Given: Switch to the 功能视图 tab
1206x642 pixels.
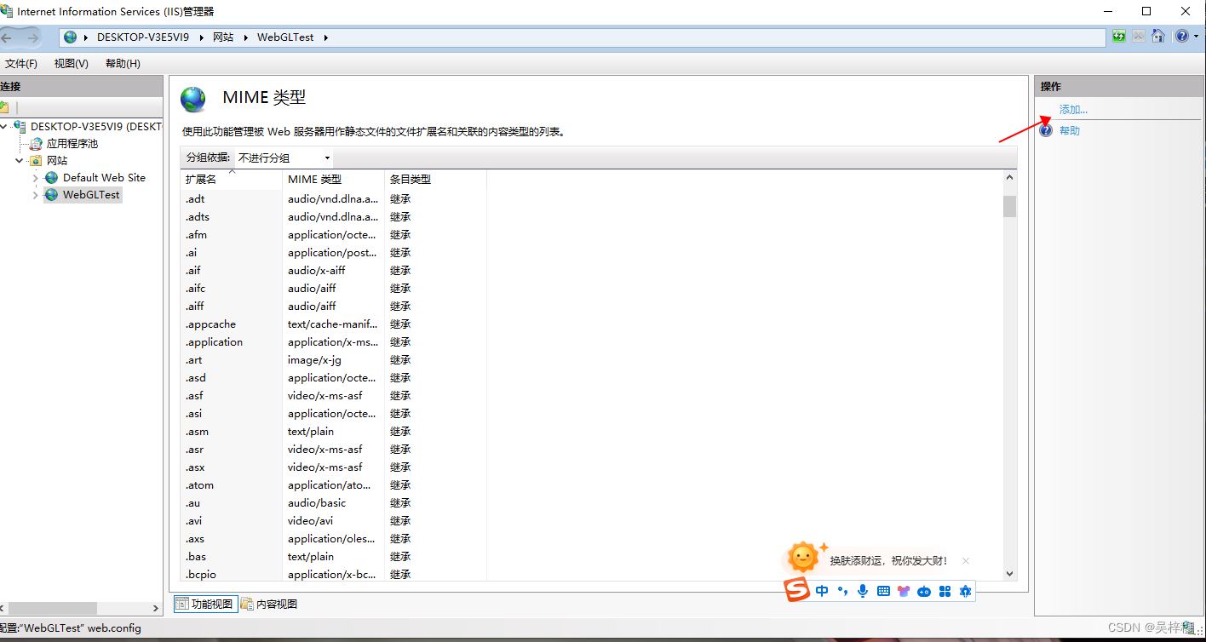Looking at the screenshot, I should (204, 605).
